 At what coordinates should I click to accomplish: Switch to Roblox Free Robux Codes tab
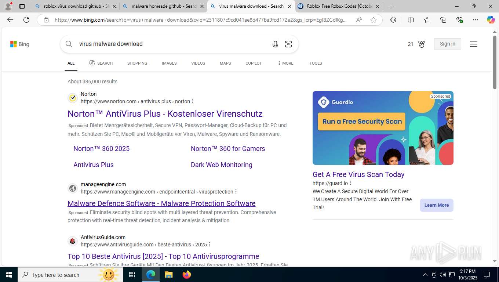tap(339, 6)
